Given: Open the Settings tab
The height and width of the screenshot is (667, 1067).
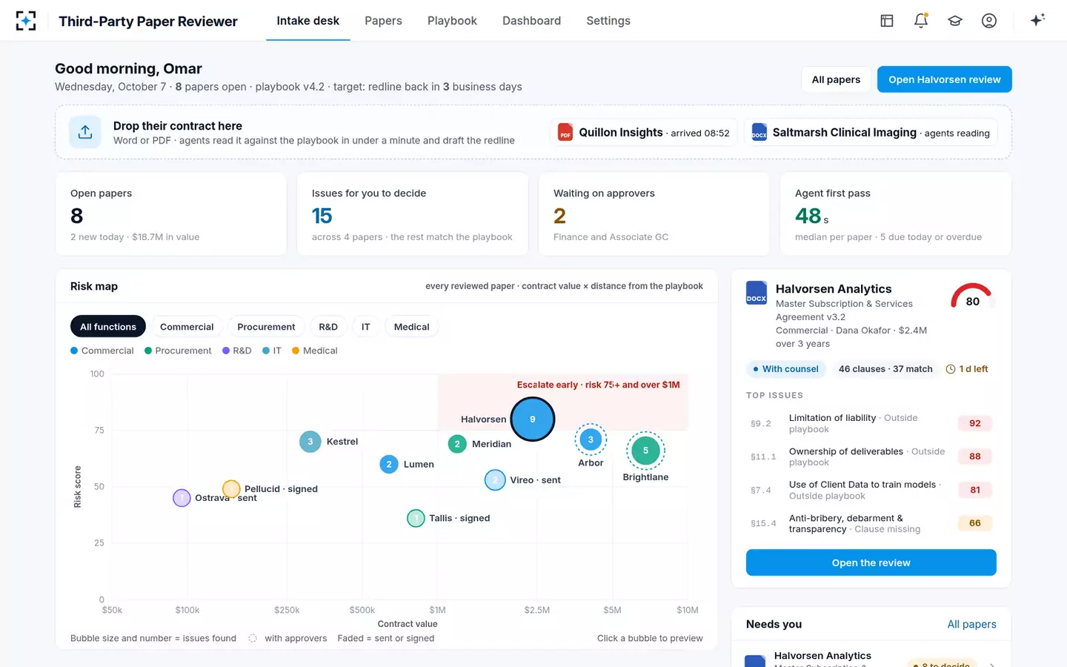Looking at the screenshot, I should pyautogui.click(x=608, y=21).
